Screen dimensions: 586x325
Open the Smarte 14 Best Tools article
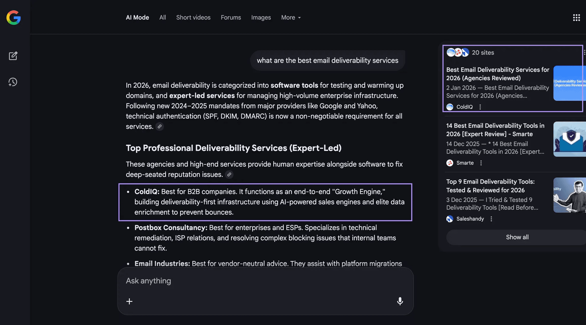point(495,130)
